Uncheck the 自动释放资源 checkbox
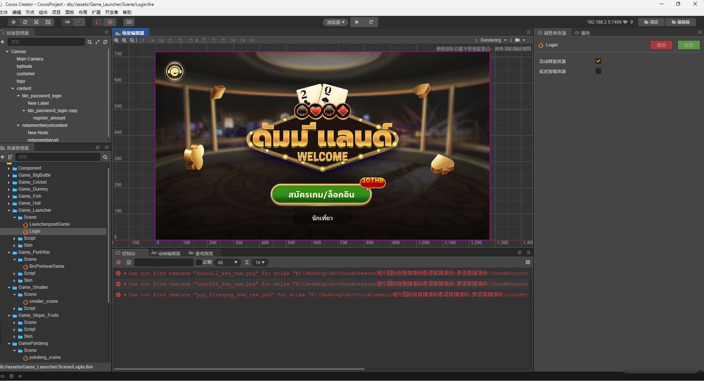704x381 pixels. 598,61
